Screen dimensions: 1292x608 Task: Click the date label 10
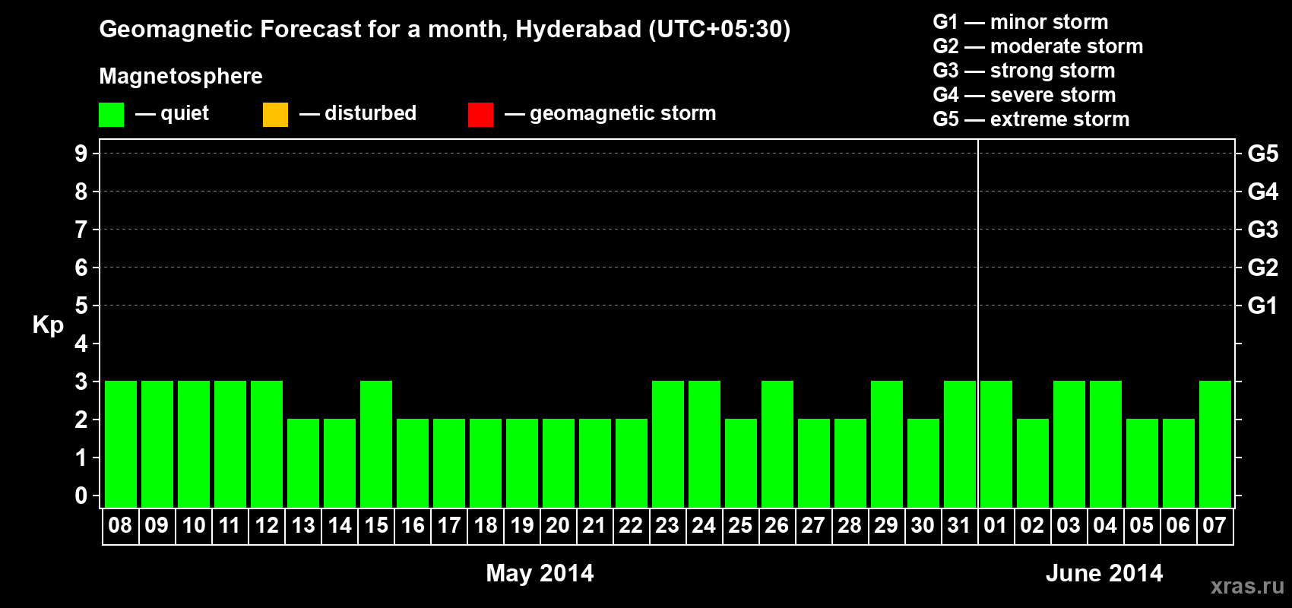pos(193,525)
